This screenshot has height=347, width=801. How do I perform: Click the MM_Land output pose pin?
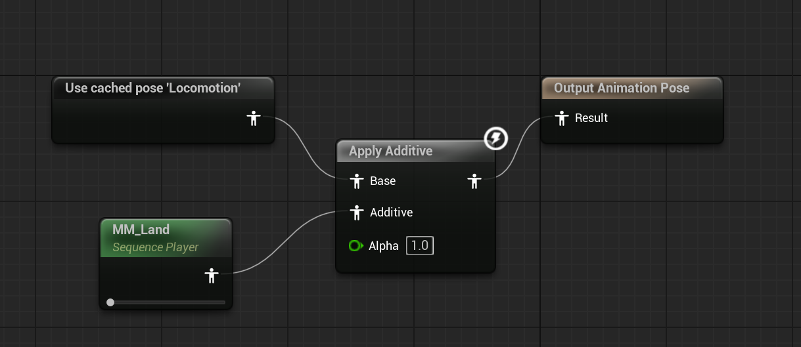[211, 276]
